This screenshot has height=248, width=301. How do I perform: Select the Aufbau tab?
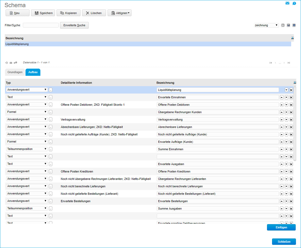(33, 72)
